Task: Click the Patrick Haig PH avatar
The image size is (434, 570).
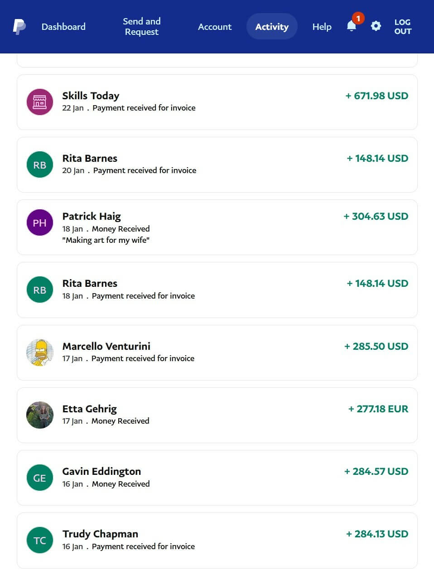Action: point(40,222)
